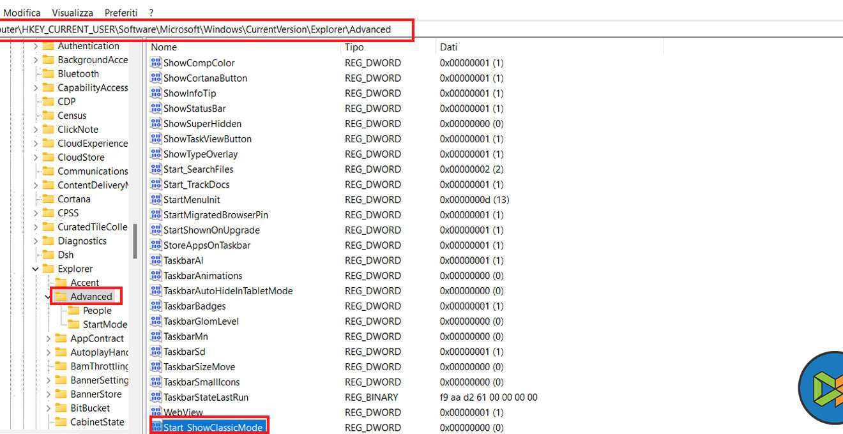843x434 pixels.
Task: Click the Start_TrackDocs value icon
Action: click(x=156, y=184)
